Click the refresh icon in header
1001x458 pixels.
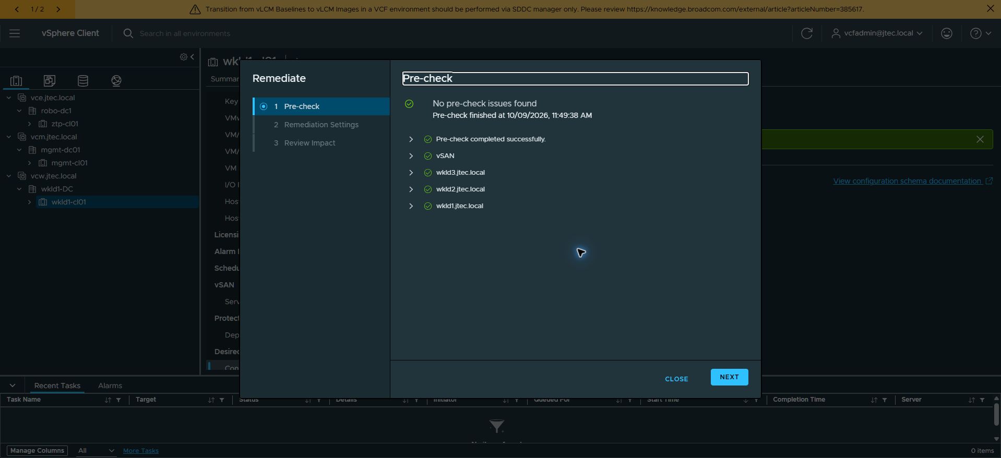point(806,33)
